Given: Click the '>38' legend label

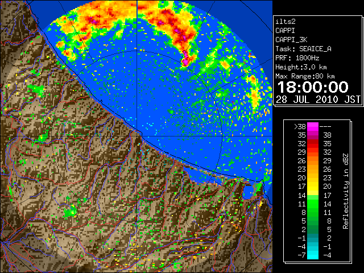Looking at the screenshot, I should point(300,126).
